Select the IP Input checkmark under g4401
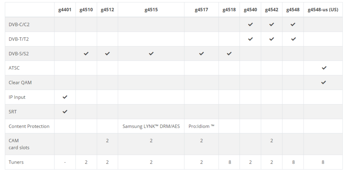Screen dimensions: 347x172 click(65, 97)
